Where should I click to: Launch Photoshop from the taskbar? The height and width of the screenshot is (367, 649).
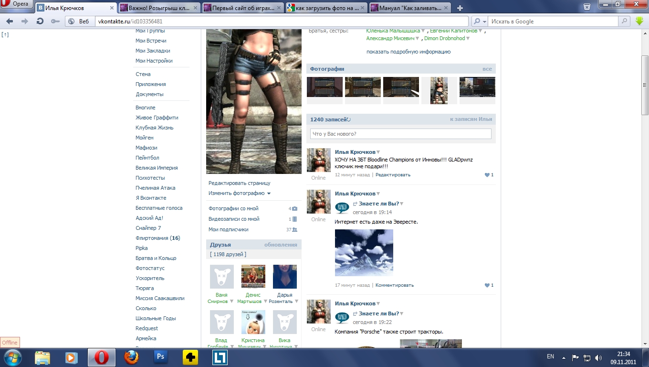pyautogui.click(x=159, y=357)
